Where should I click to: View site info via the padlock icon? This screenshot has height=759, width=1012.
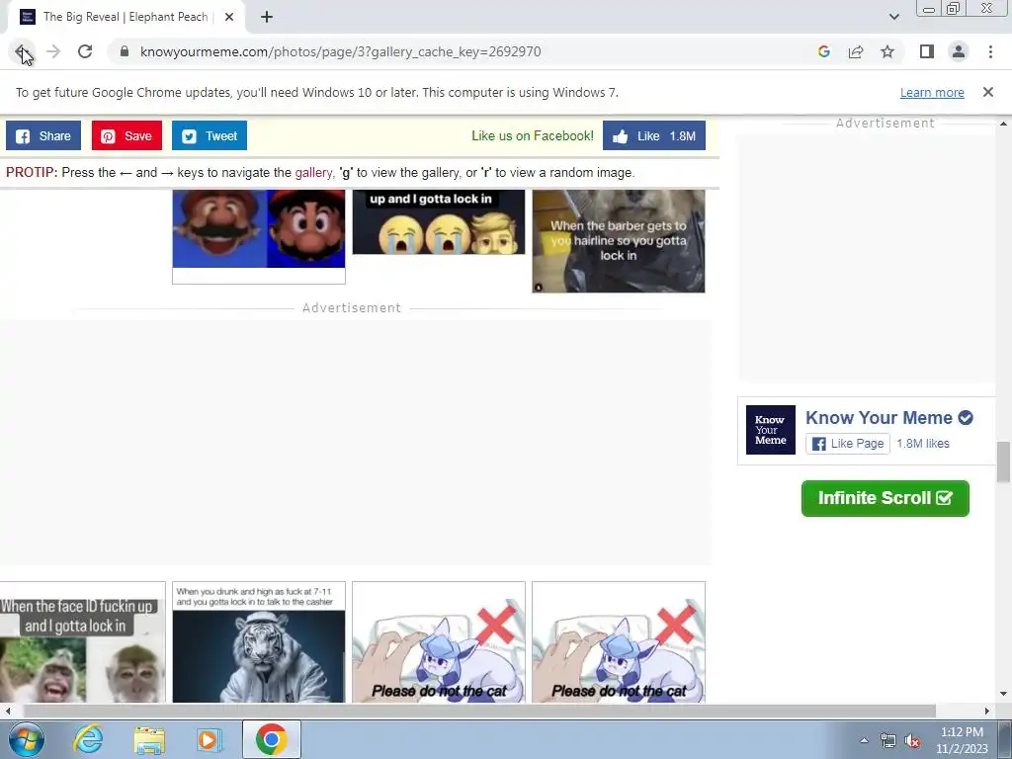(125, 51)
